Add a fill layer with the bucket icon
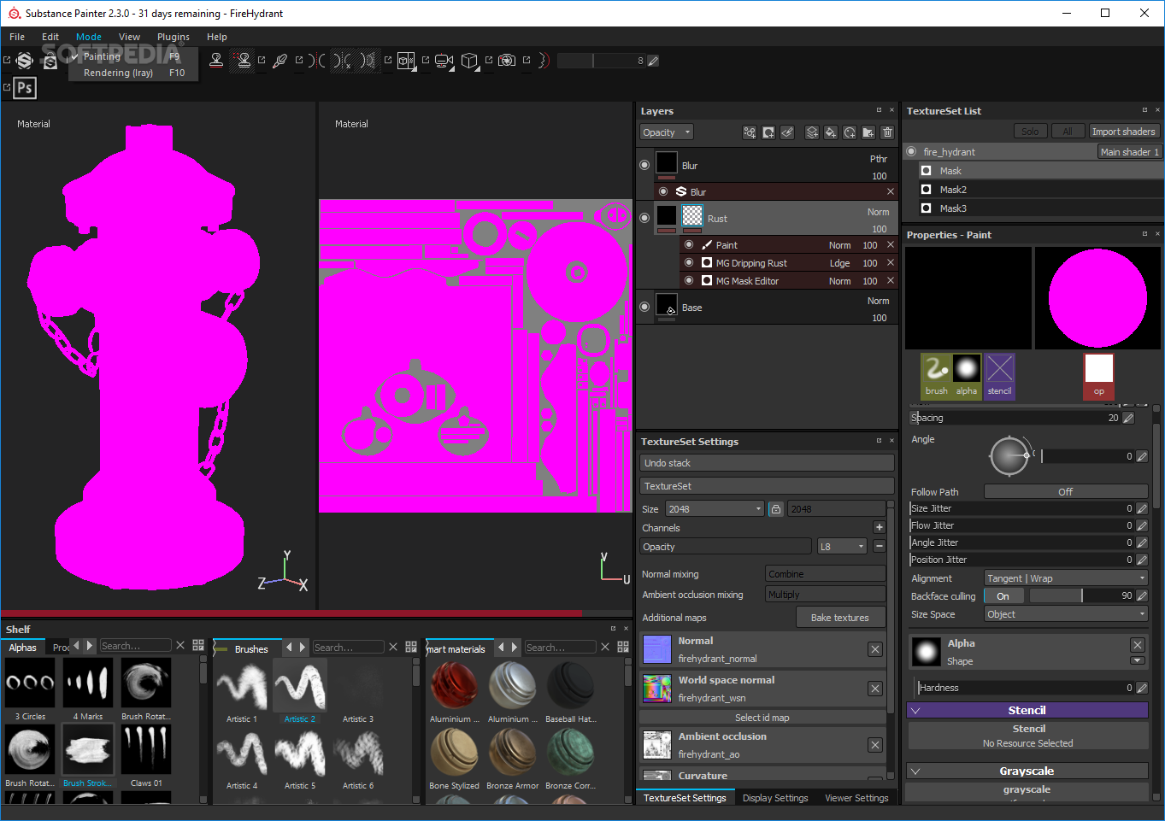The height and width of the screenshot is (821, 1165). (830, 132)
